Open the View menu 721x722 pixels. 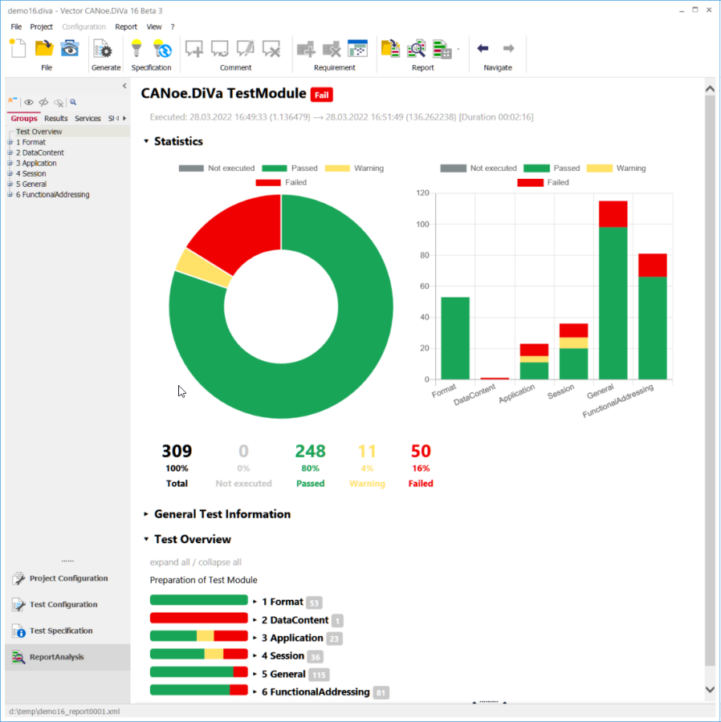[154, 26]
